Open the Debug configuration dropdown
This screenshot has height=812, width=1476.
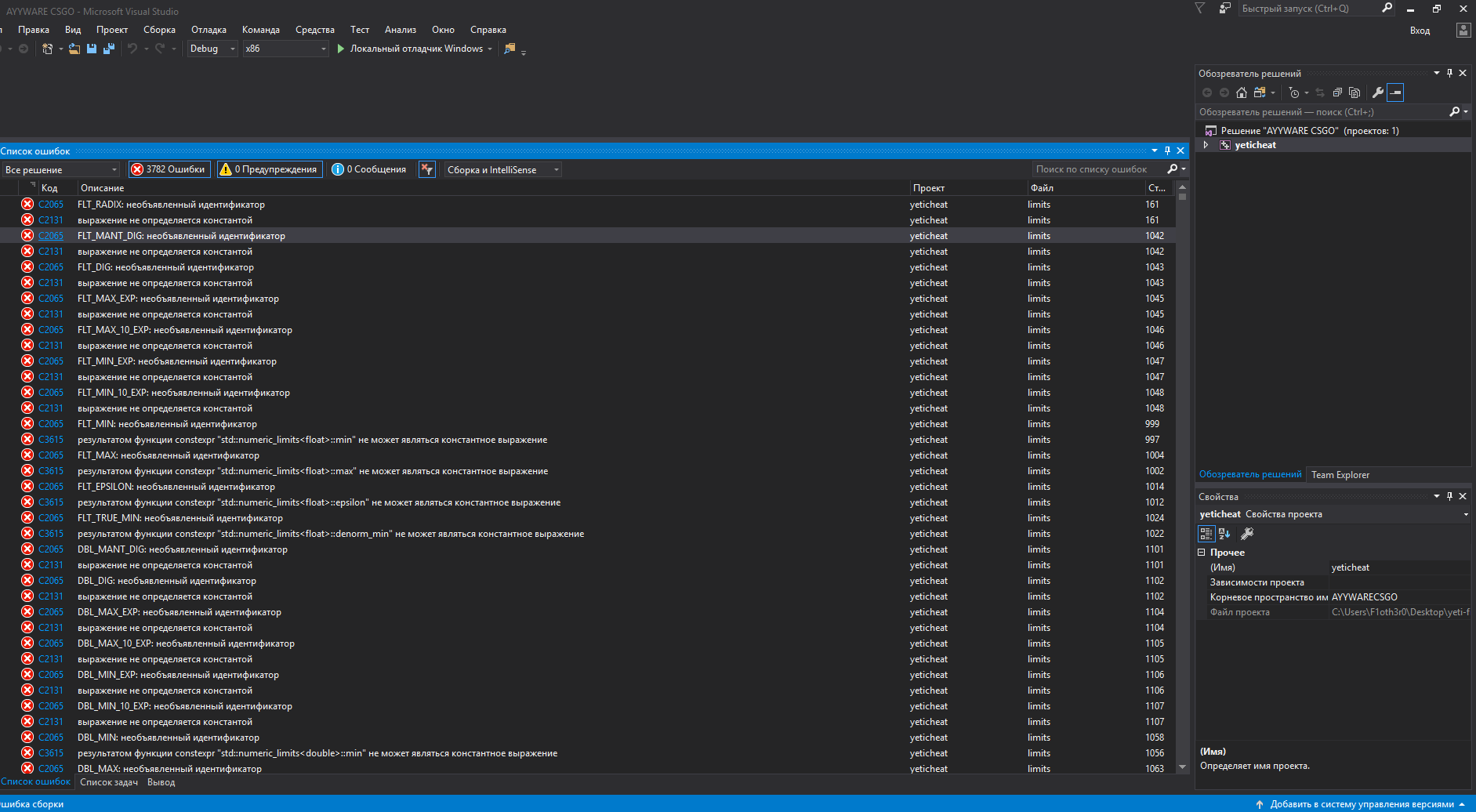pos(212,49)
